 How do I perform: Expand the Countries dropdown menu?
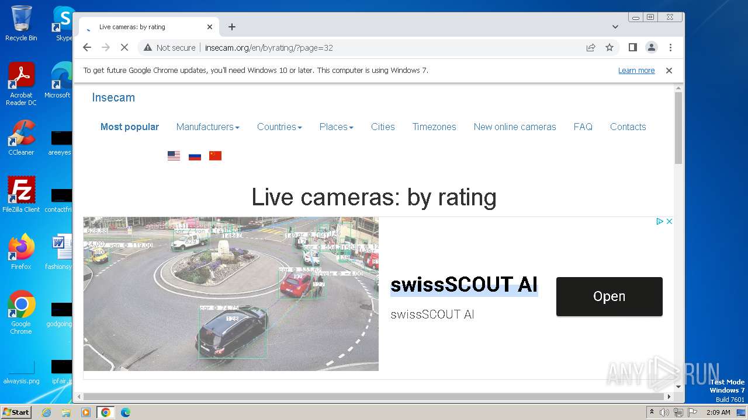point(279,127)
